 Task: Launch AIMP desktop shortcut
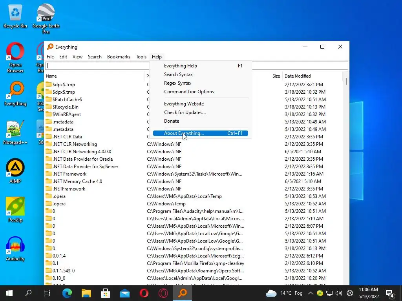pyautogui.click(x=15, y=171)
